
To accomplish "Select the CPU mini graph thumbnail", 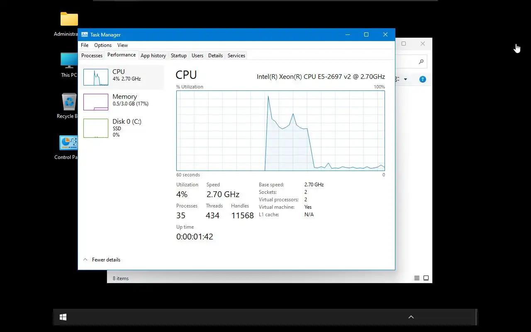I will (x=96, y=77).
